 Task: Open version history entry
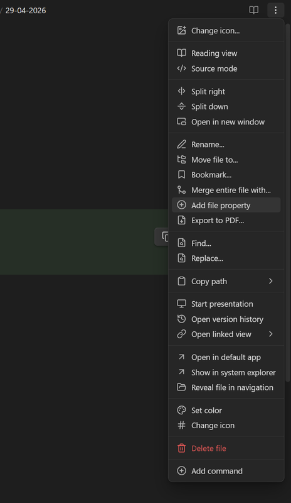226,319
